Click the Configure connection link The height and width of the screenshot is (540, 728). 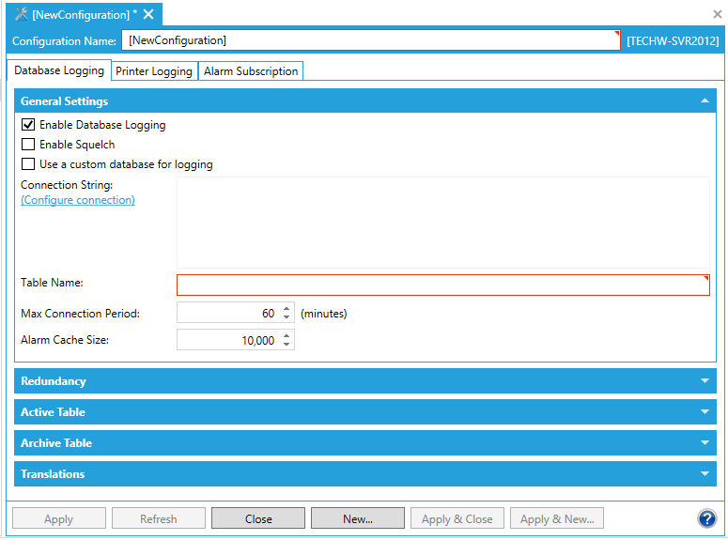tap(78, 200)
